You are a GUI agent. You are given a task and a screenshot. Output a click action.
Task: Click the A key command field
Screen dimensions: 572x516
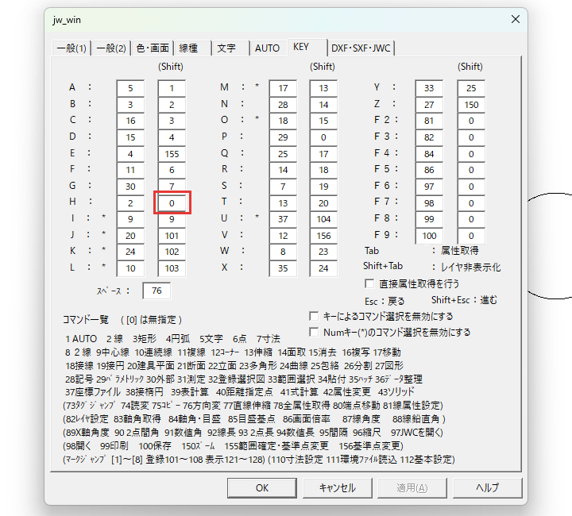[130, 88]
